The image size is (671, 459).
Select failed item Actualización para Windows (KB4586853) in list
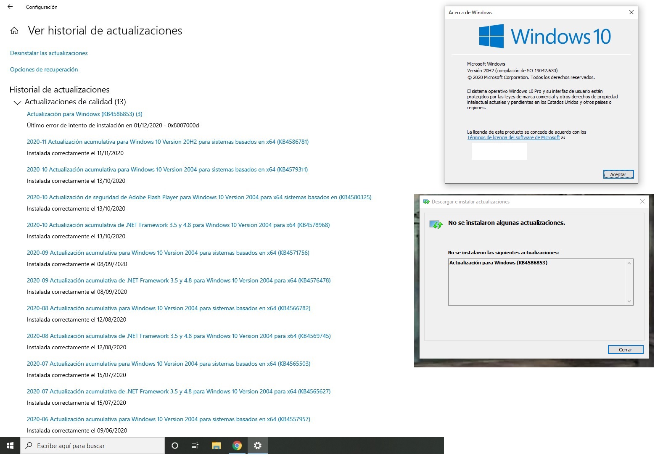(x=498, y=263)
